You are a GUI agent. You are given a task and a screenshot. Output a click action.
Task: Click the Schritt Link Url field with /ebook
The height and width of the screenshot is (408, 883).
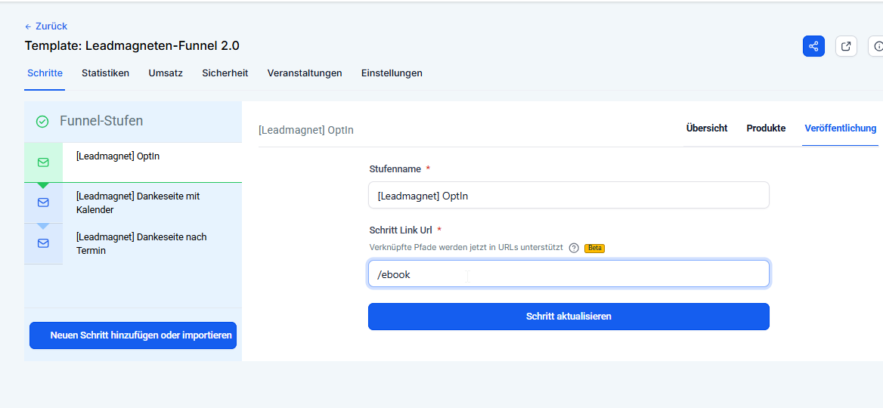pyautogui.click(x=569, y=274)
